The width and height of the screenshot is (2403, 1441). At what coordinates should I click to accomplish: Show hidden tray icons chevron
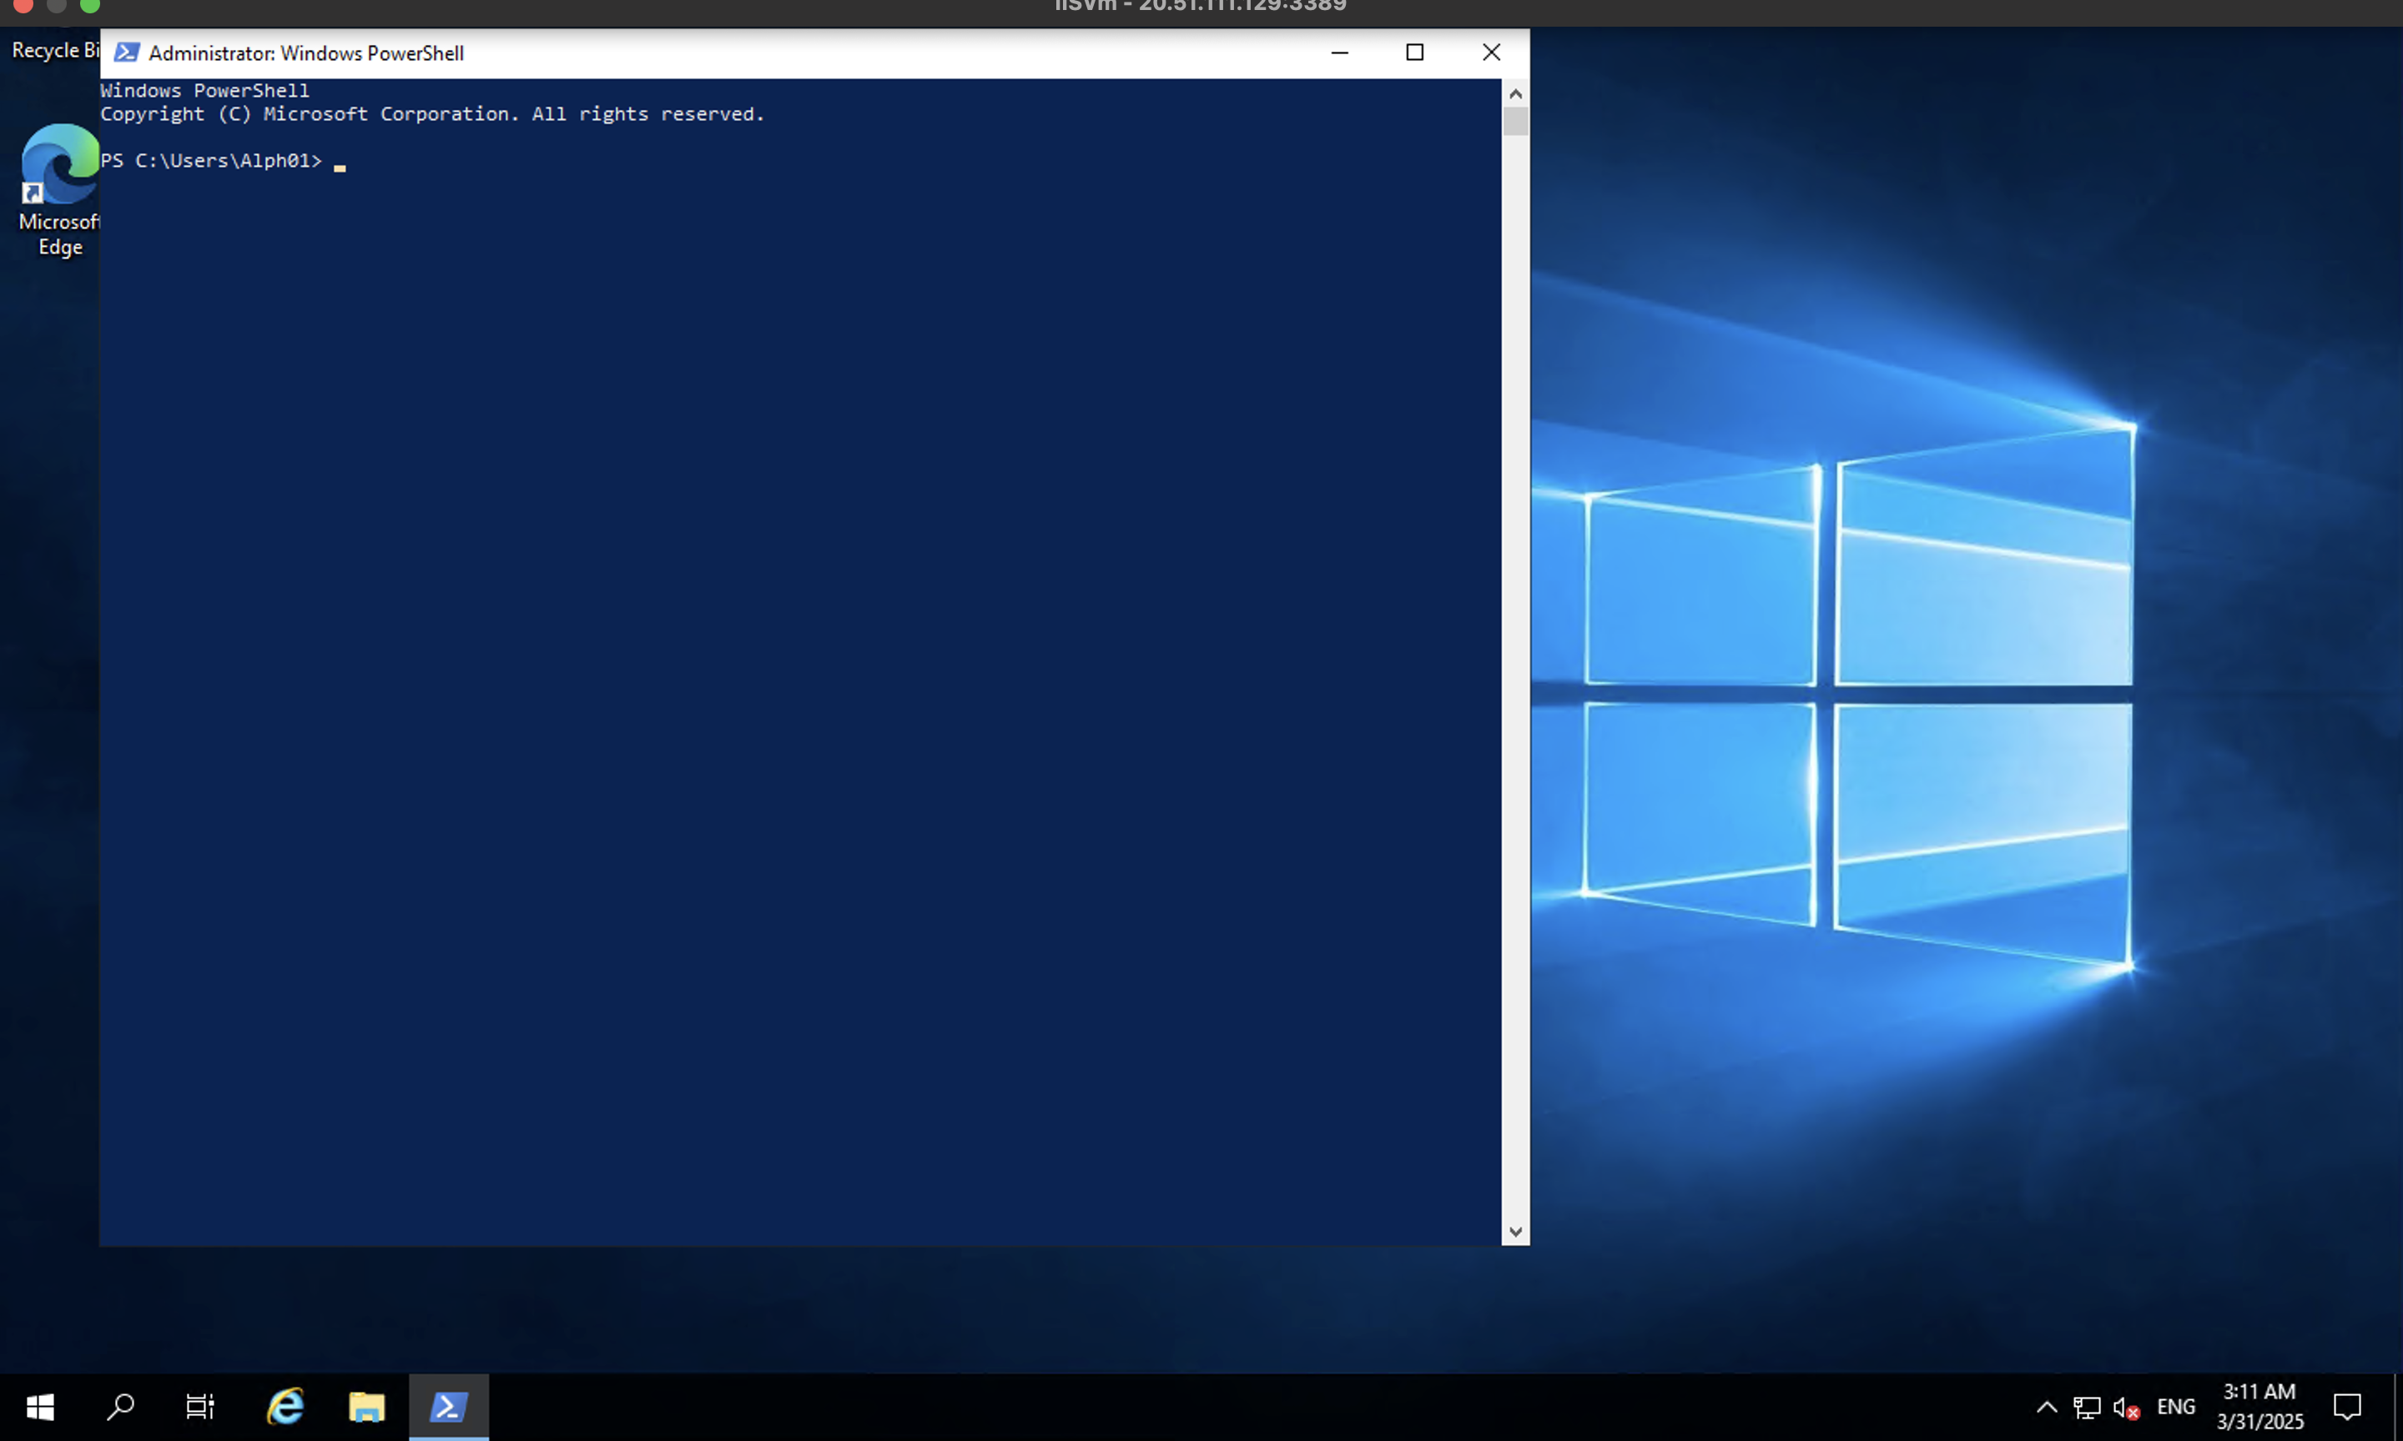click(2046, 1407)
